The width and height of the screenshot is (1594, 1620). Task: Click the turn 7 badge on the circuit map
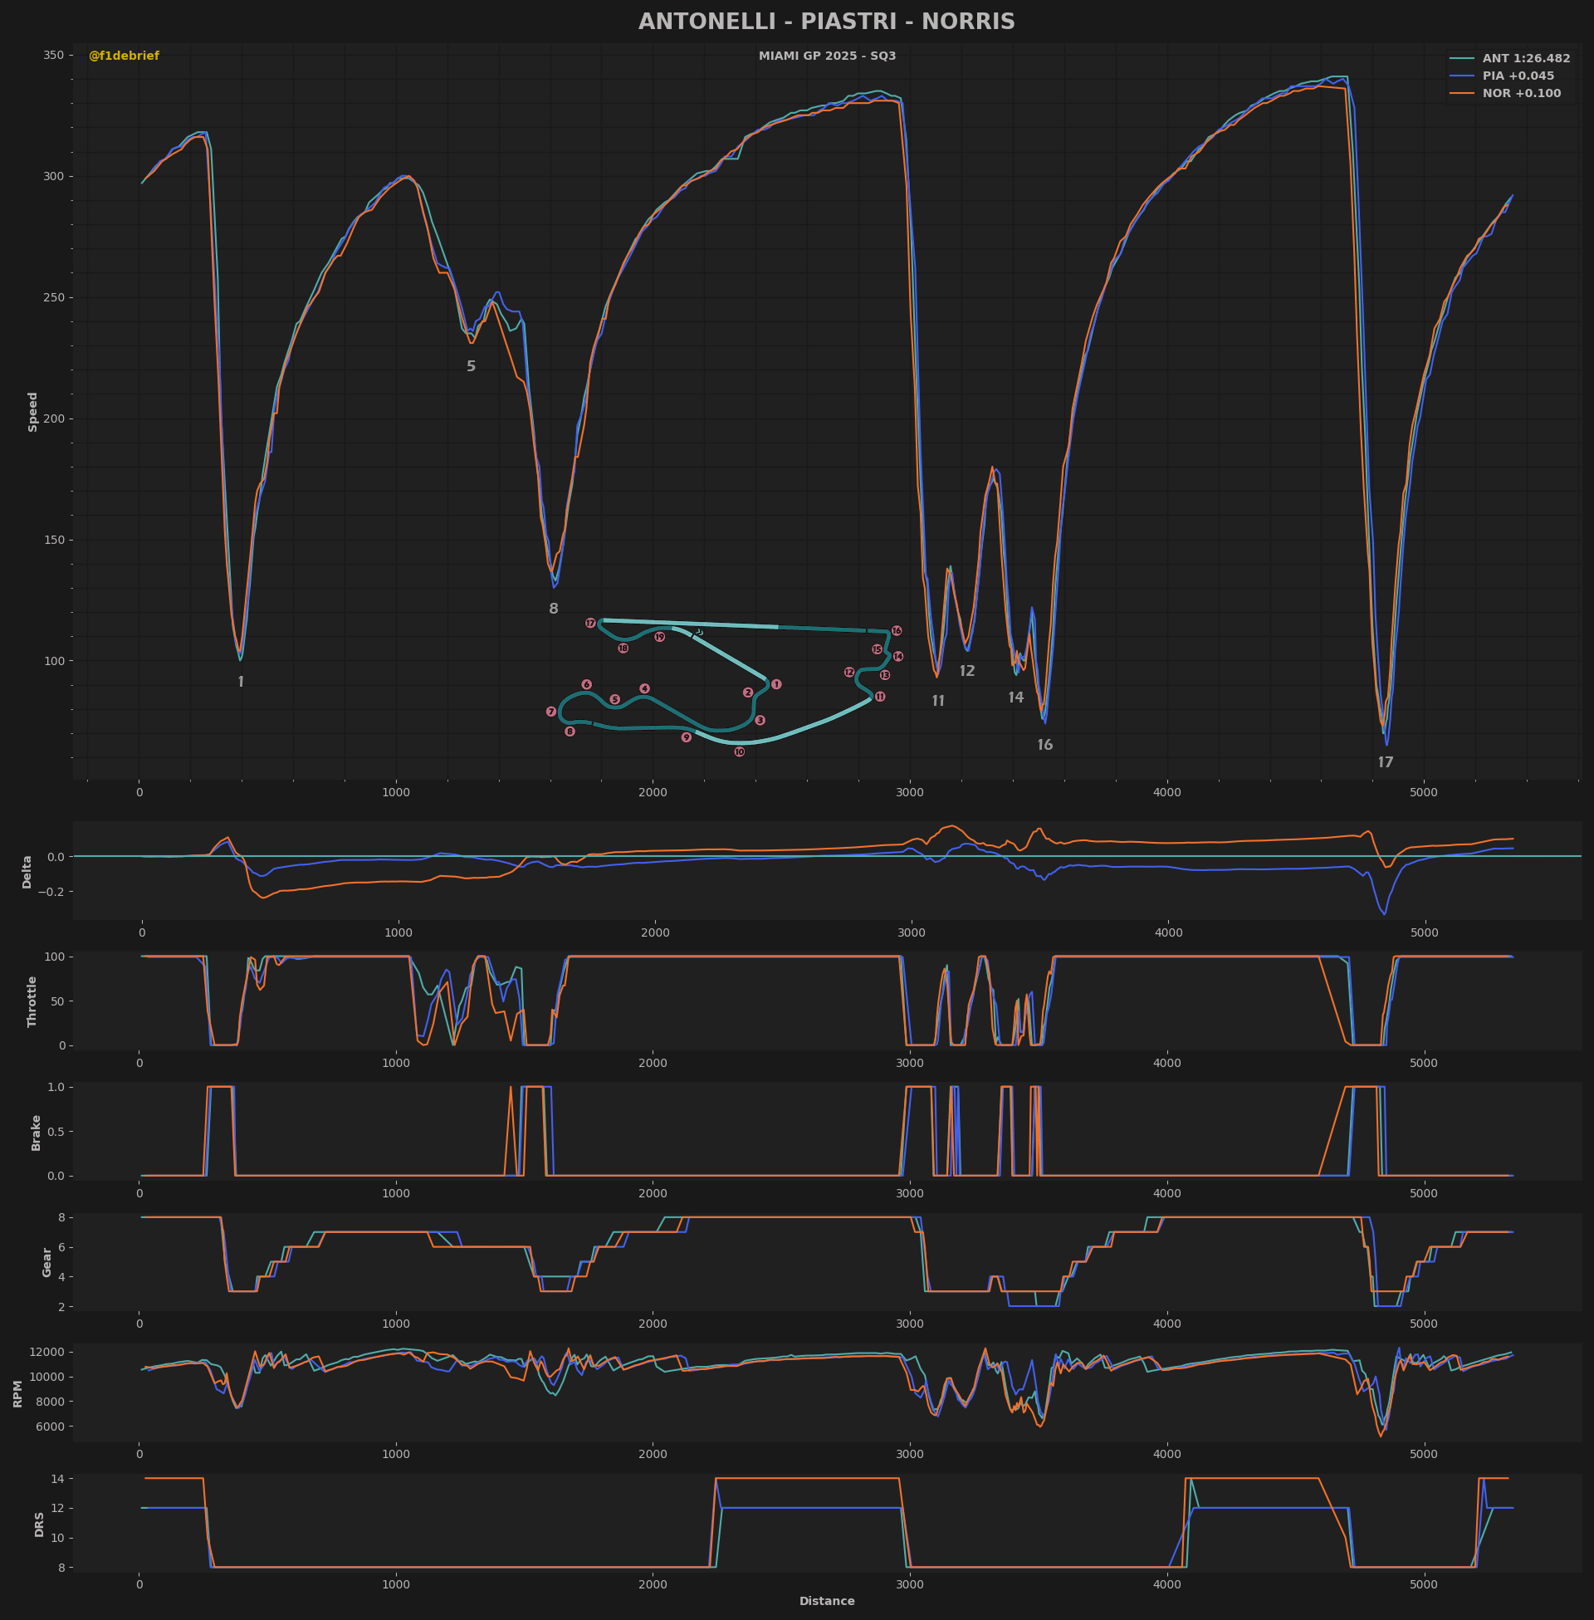click(x=551, y=712)
